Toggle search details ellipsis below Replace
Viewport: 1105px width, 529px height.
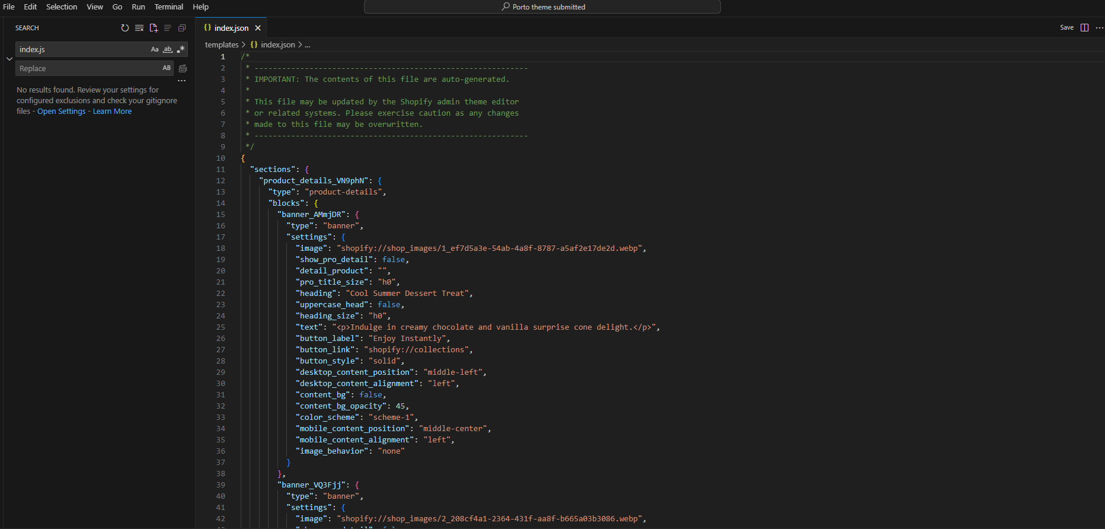[x=181, y=81]
